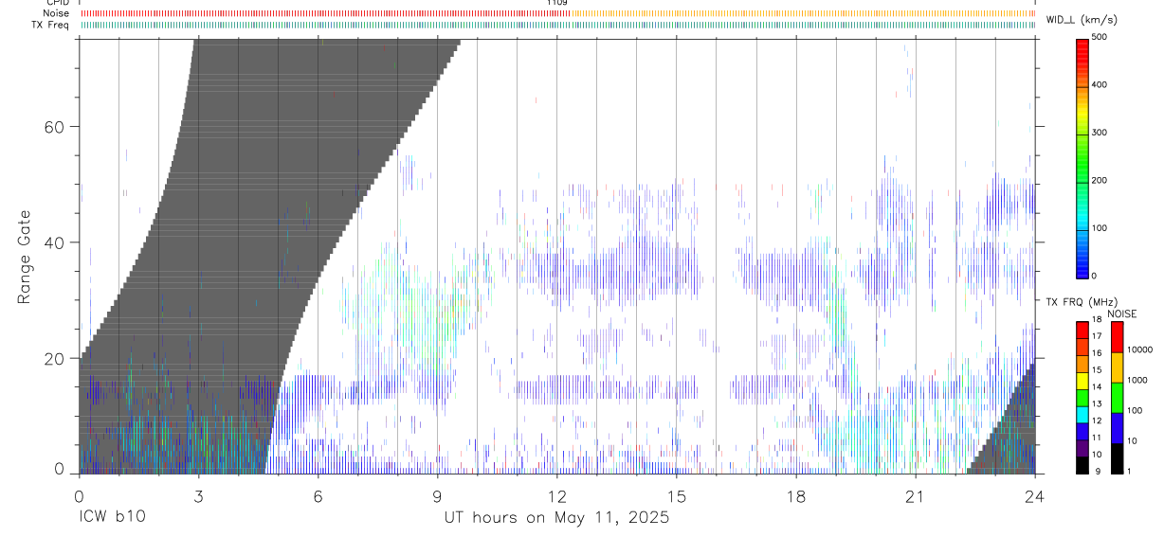Click the '300' tick on width color bar
This screenshot has height=537, width=1164.
point(1100,133)
